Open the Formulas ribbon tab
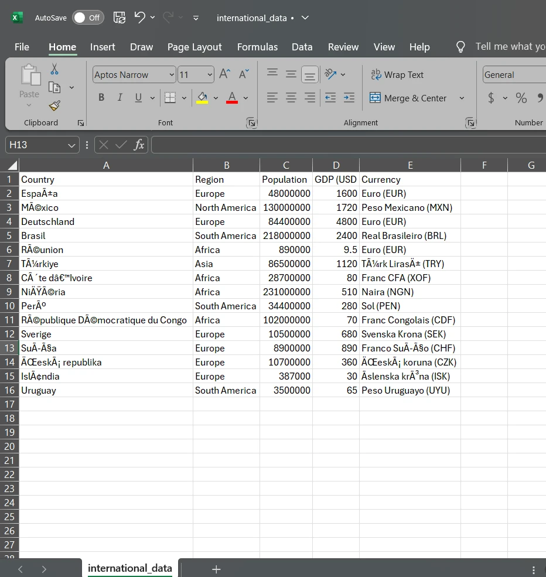546x577 pixels. pos(257,47)
